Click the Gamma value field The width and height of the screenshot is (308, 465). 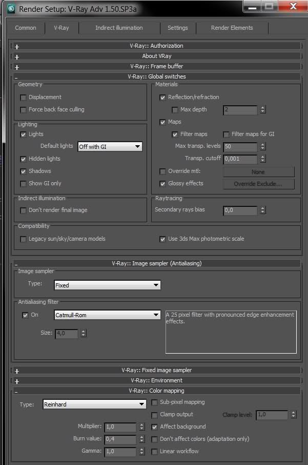click(120, 452)
